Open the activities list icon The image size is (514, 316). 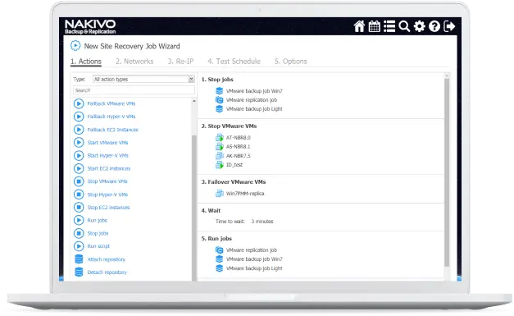[389, 26]
